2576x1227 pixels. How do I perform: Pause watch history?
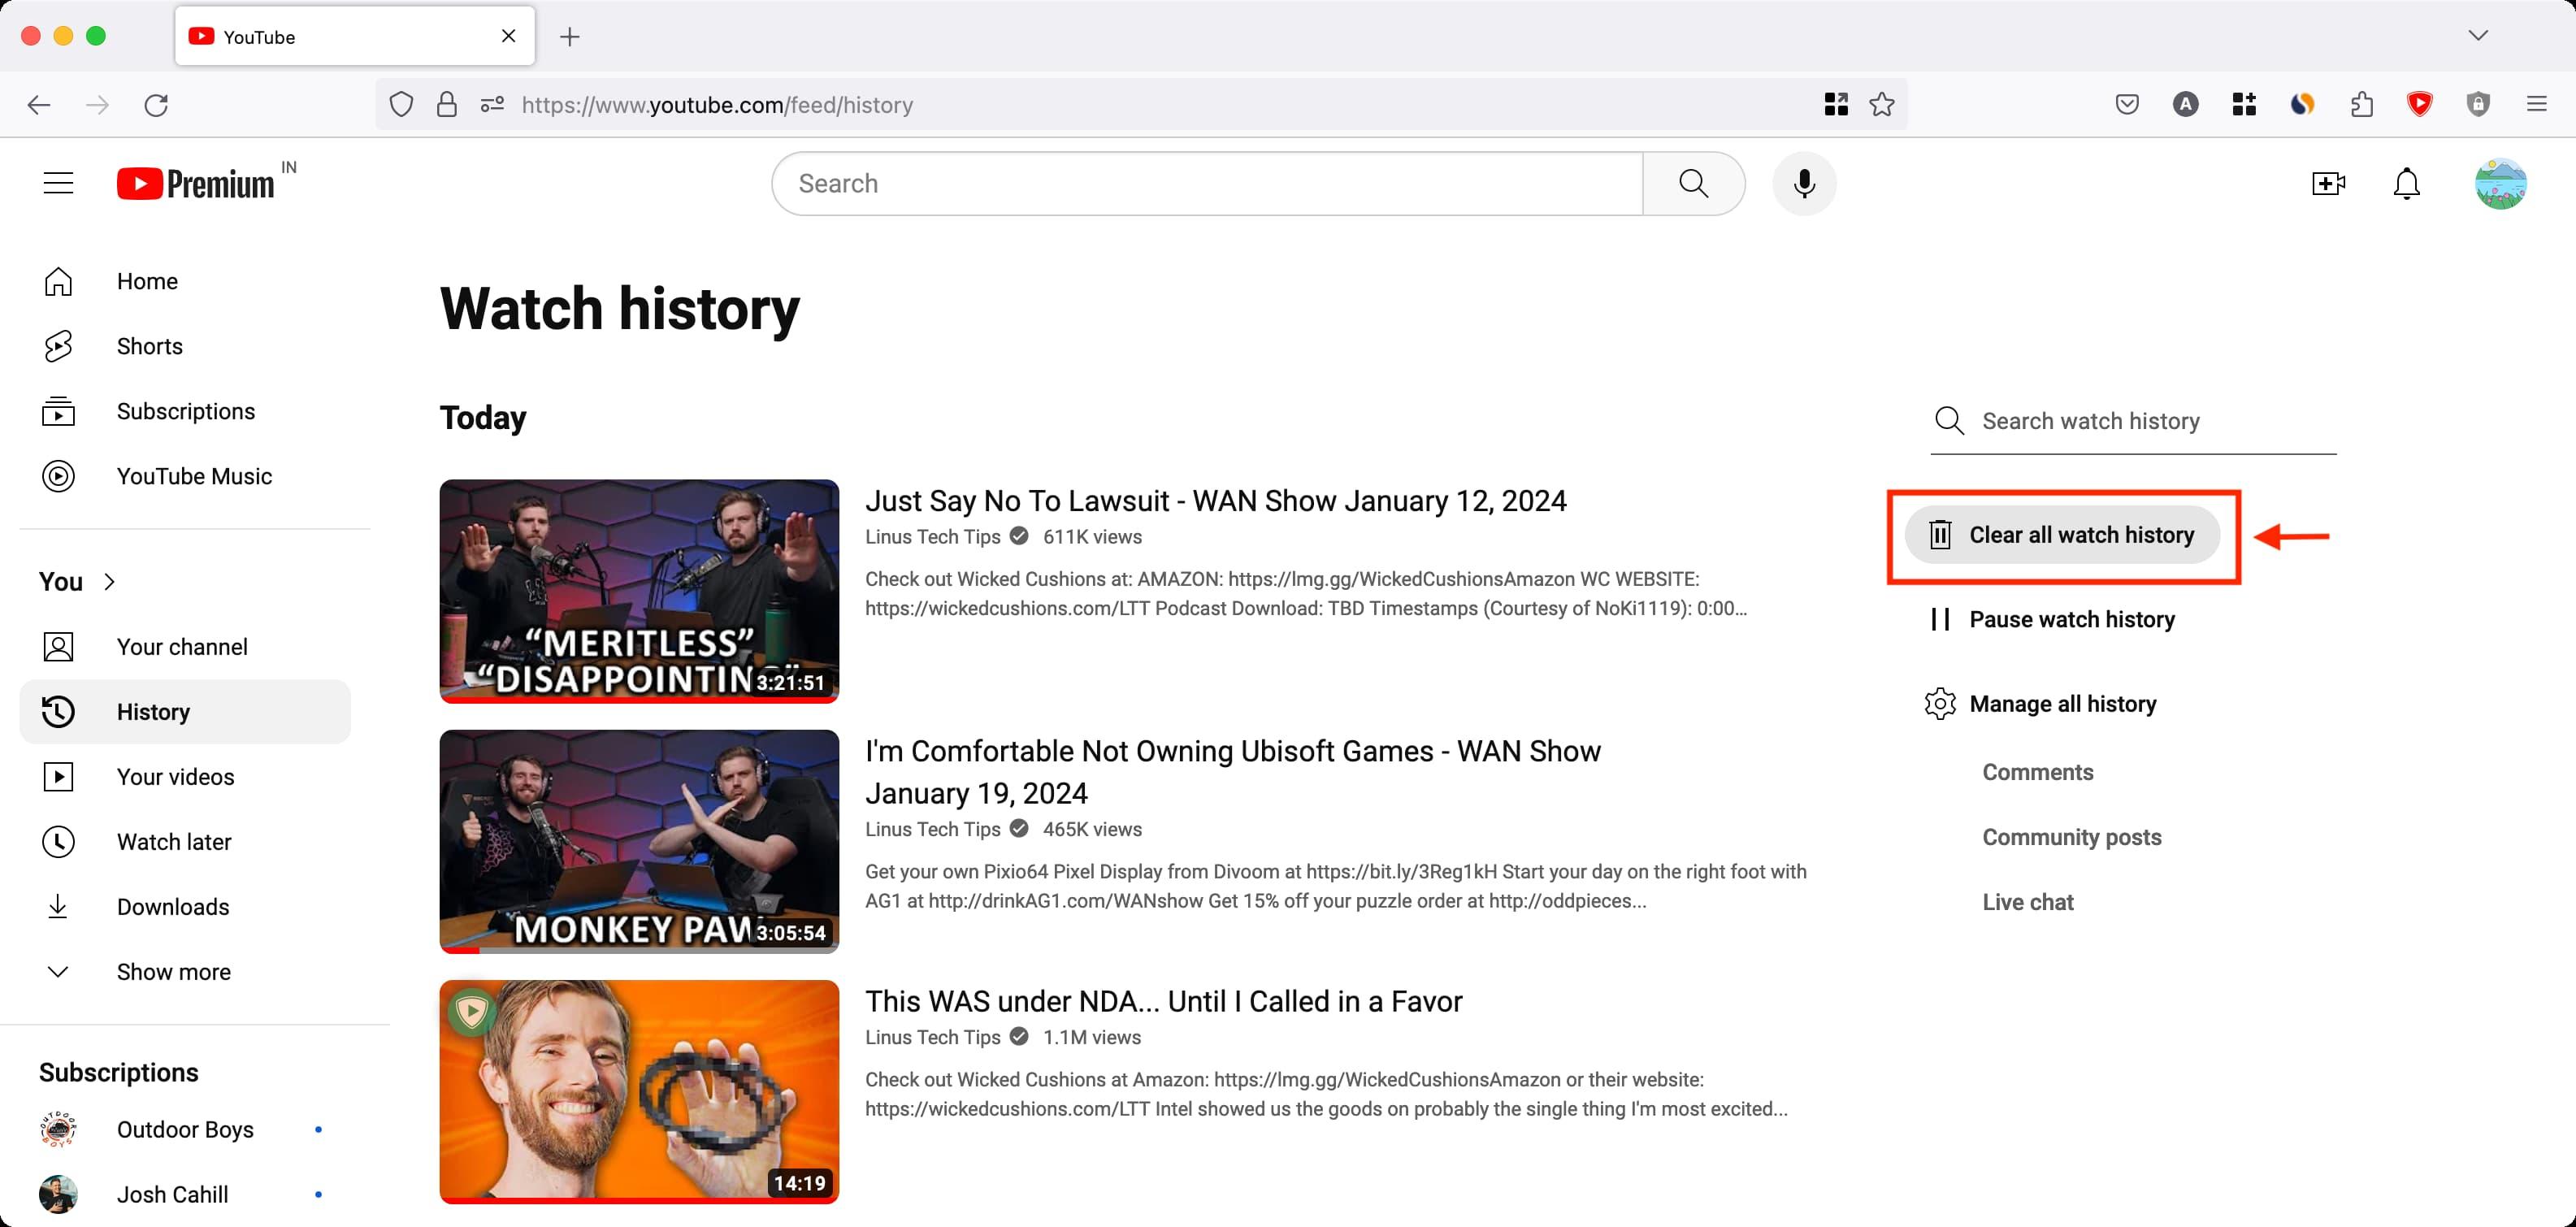point(2052,620)
